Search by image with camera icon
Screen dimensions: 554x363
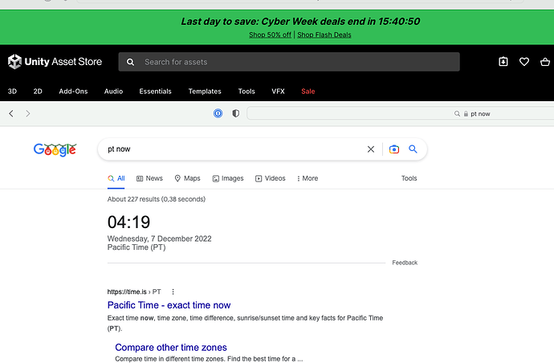pos(394,149)
